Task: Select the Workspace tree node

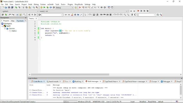Action: [x=8, y=23]
